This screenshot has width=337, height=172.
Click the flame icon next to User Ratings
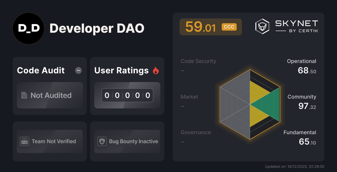[x=156, y=70]
